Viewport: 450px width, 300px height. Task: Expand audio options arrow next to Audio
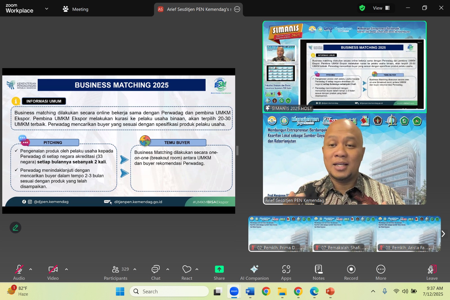pyautogui.click(x=31, y=269)
